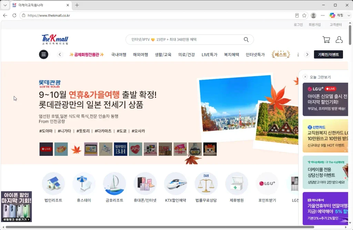Open the 하나손해보험 상담신청 side banner

(325, 172)
